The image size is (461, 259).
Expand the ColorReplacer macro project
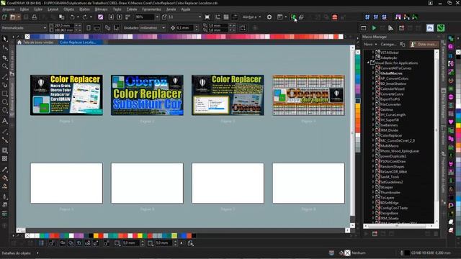click(x=373, y=135)
